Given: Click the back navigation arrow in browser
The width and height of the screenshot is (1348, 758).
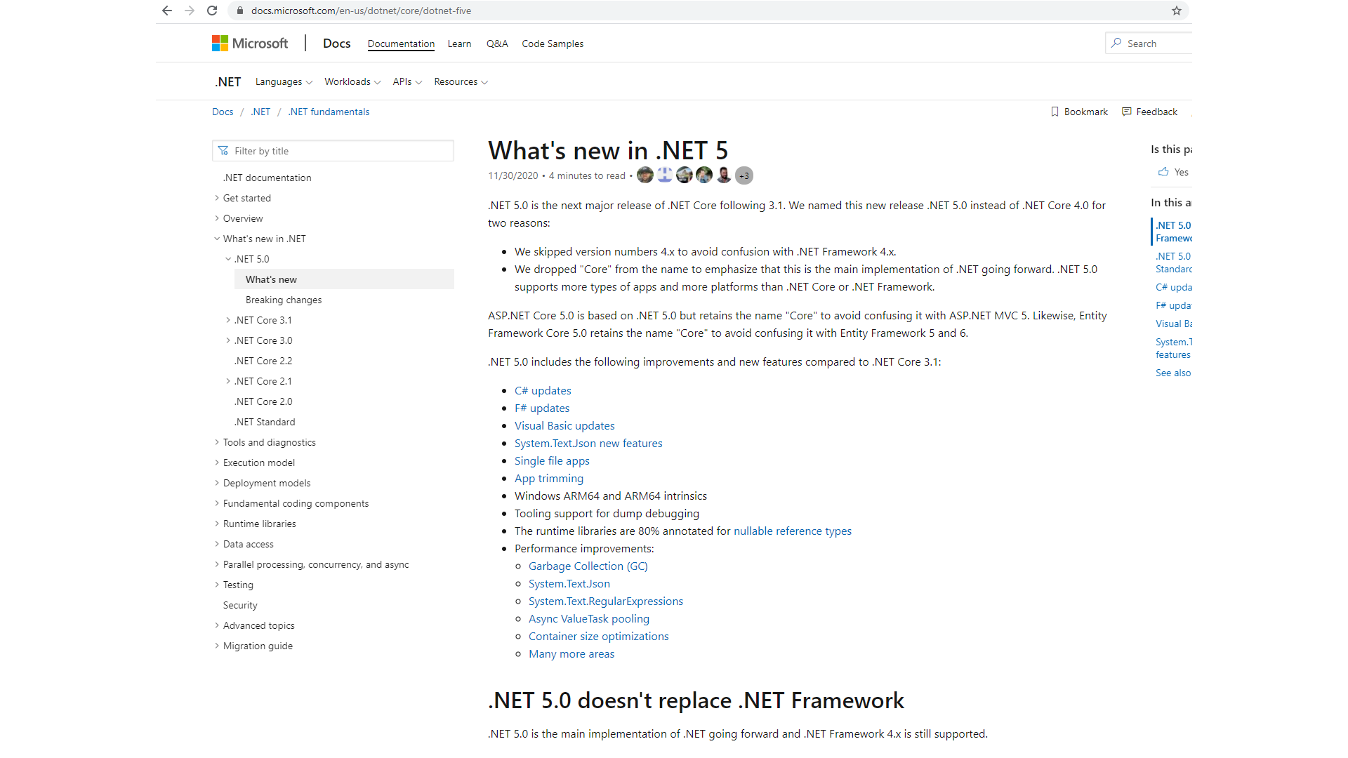Looking at the screenshot, I should (166, 11).
